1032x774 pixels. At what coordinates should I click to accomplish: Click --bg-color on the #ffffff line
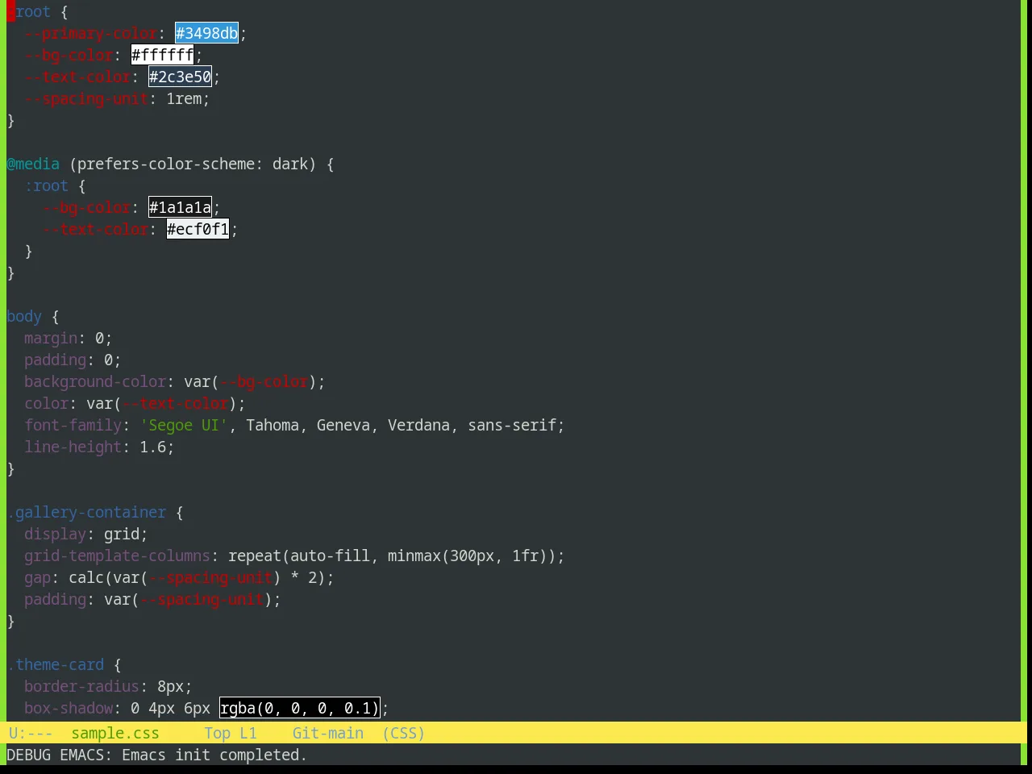pyautogui.click(x=69, y=55)
